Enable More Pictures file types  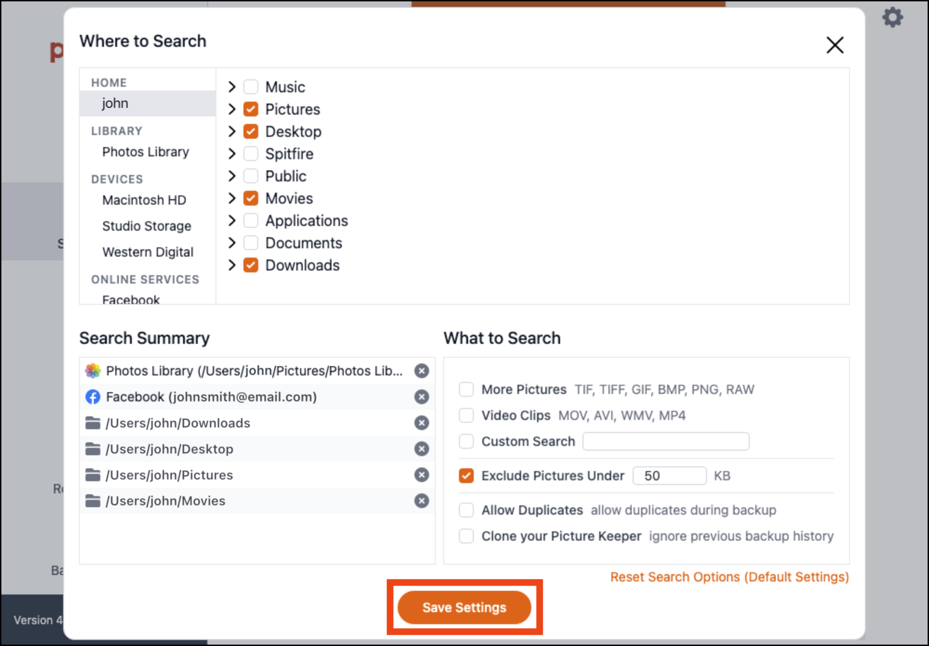(x=466, y=389)
